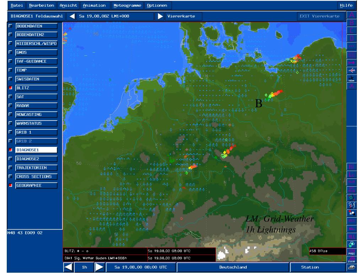Click the PAGE icon button
Viewport: 364px width, 273px height.
pos(351,252)
